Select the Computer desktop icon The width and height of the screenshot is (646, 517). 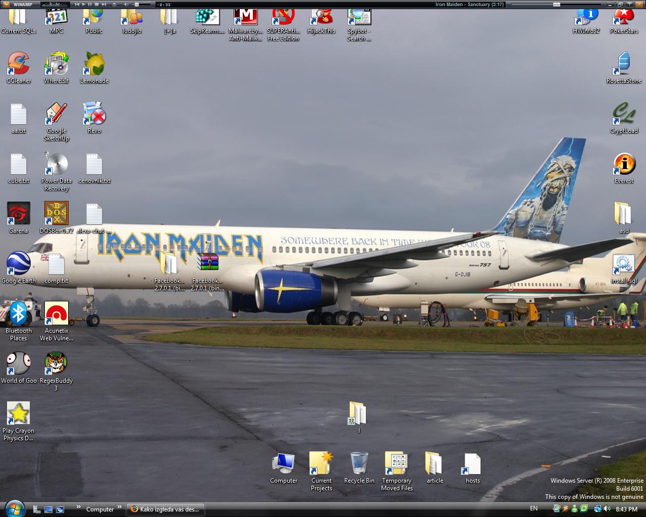pyautogui.click(x=284, y=468)
